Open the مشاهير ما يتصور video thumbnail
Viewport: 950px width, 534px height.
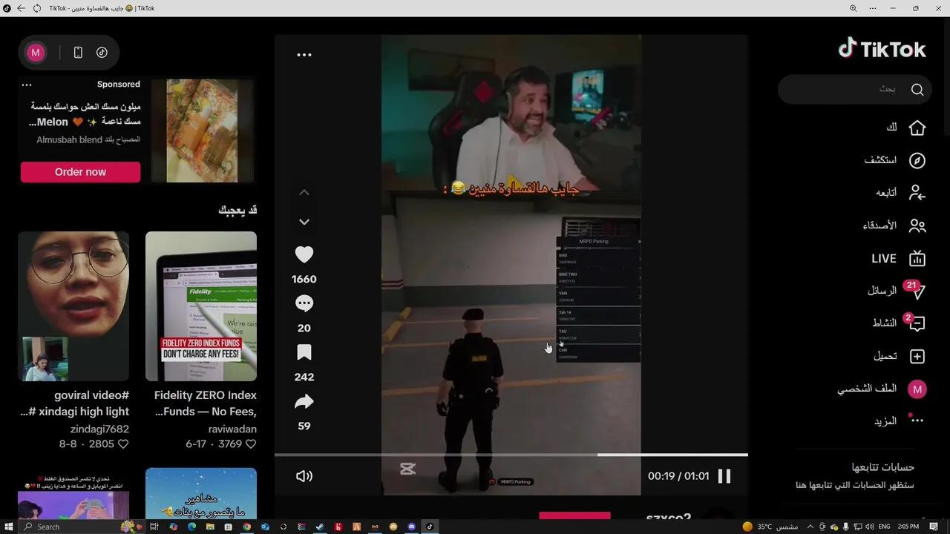201,493
